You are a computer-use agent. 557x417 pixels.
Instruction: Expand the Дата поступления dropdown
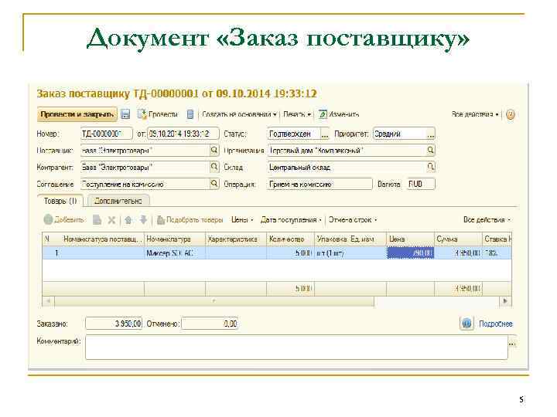pyautogui.click(x=292, y=220)
